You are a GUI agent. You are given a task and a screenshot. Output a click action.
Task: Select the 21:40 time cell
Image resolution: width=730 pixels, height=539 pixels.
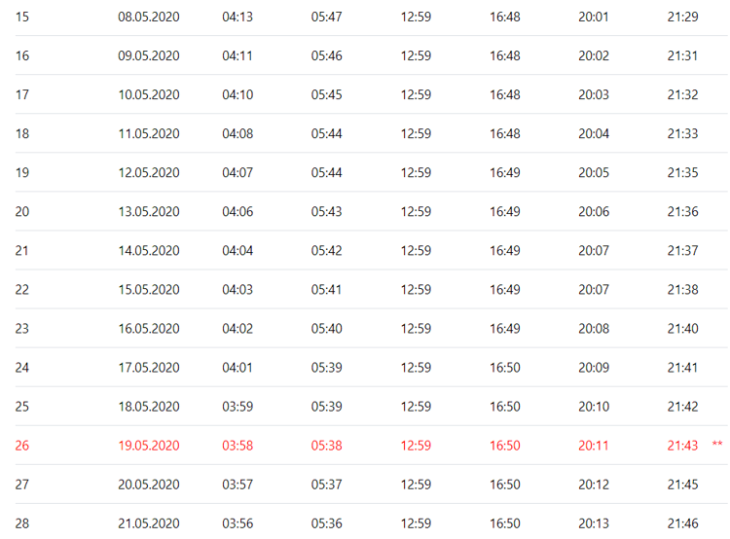682,329
